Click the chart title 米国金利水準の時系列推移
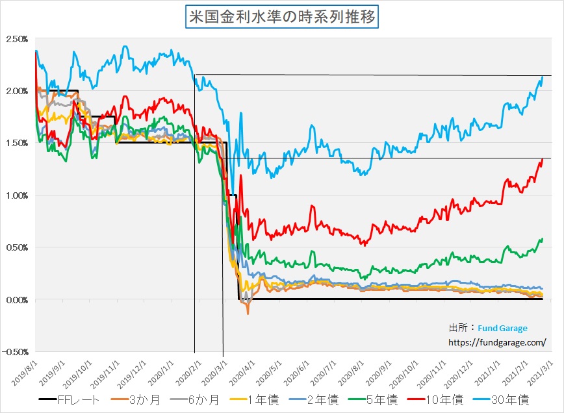The height and width of the screenshot is (413, 564). pos(281,17)
